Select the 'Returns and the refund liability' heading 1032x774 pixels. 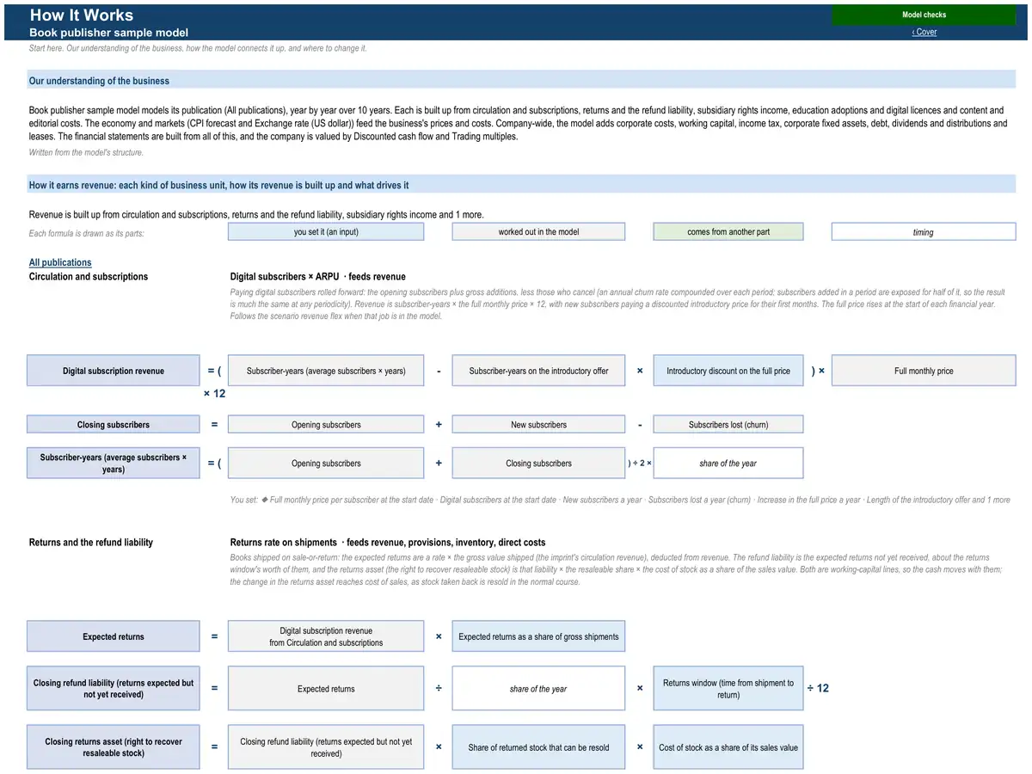coord(91,542)
